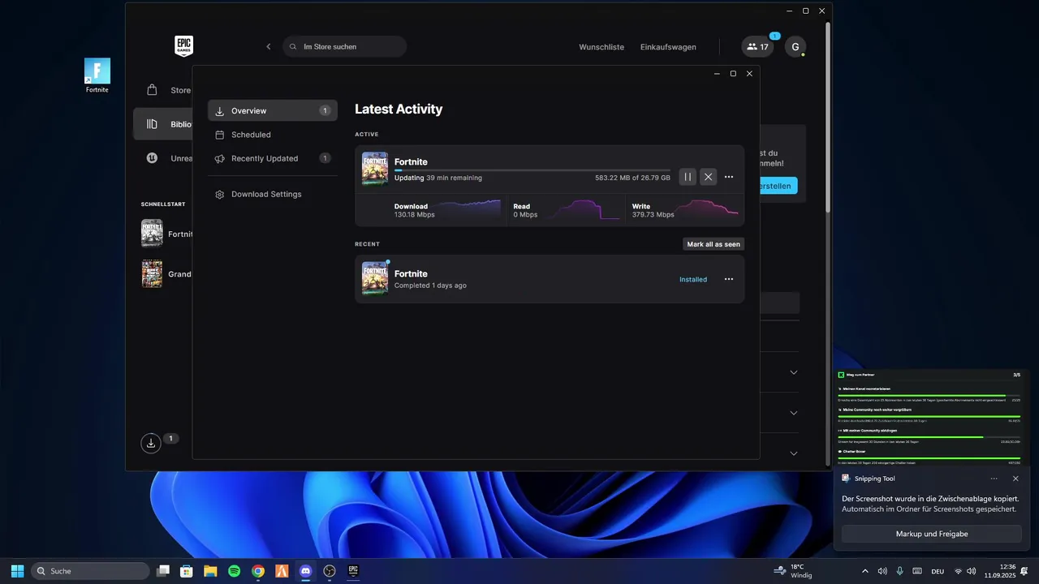The width and height of the screenshot is (1039, 584).
Task: Open more options for the updating Fortnite entry
Action: [729, 177]
